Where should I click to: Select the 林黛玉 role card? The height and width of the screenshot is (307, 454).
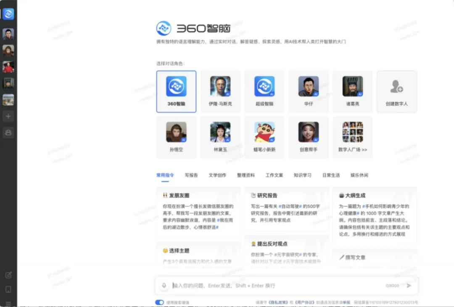(x=220, y=137)
